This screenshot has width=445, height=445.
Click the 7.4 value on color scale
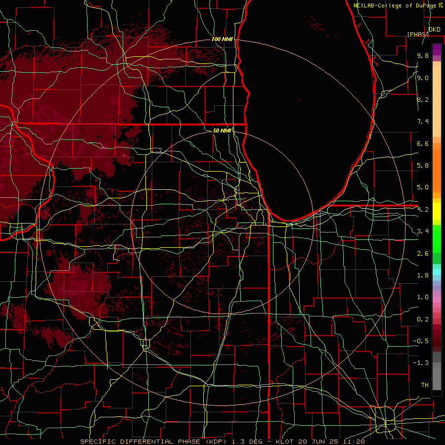click(x=423, y=122)
